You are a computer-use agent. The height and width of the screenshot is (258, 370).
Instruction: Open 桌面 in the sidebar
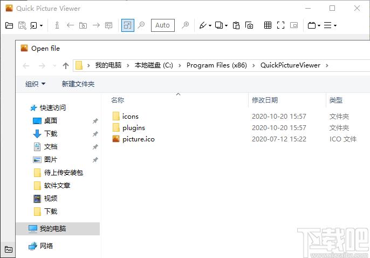coord(45,121)
